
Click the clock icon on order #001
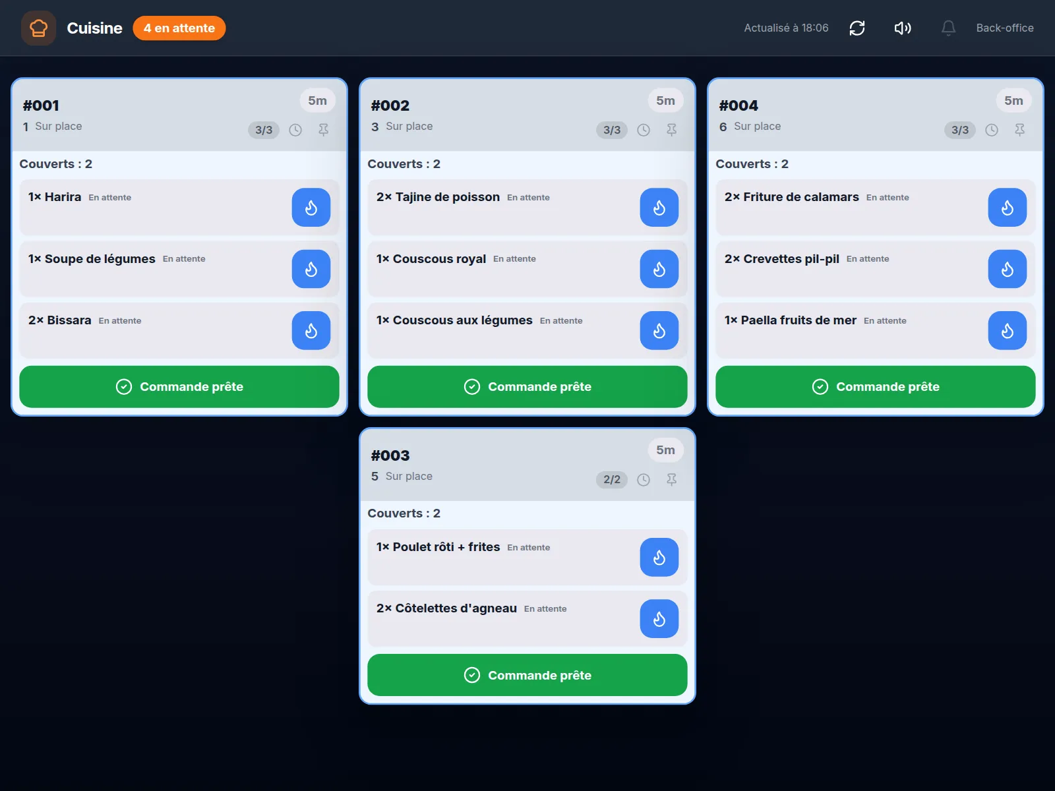click(x=295, y=130)
